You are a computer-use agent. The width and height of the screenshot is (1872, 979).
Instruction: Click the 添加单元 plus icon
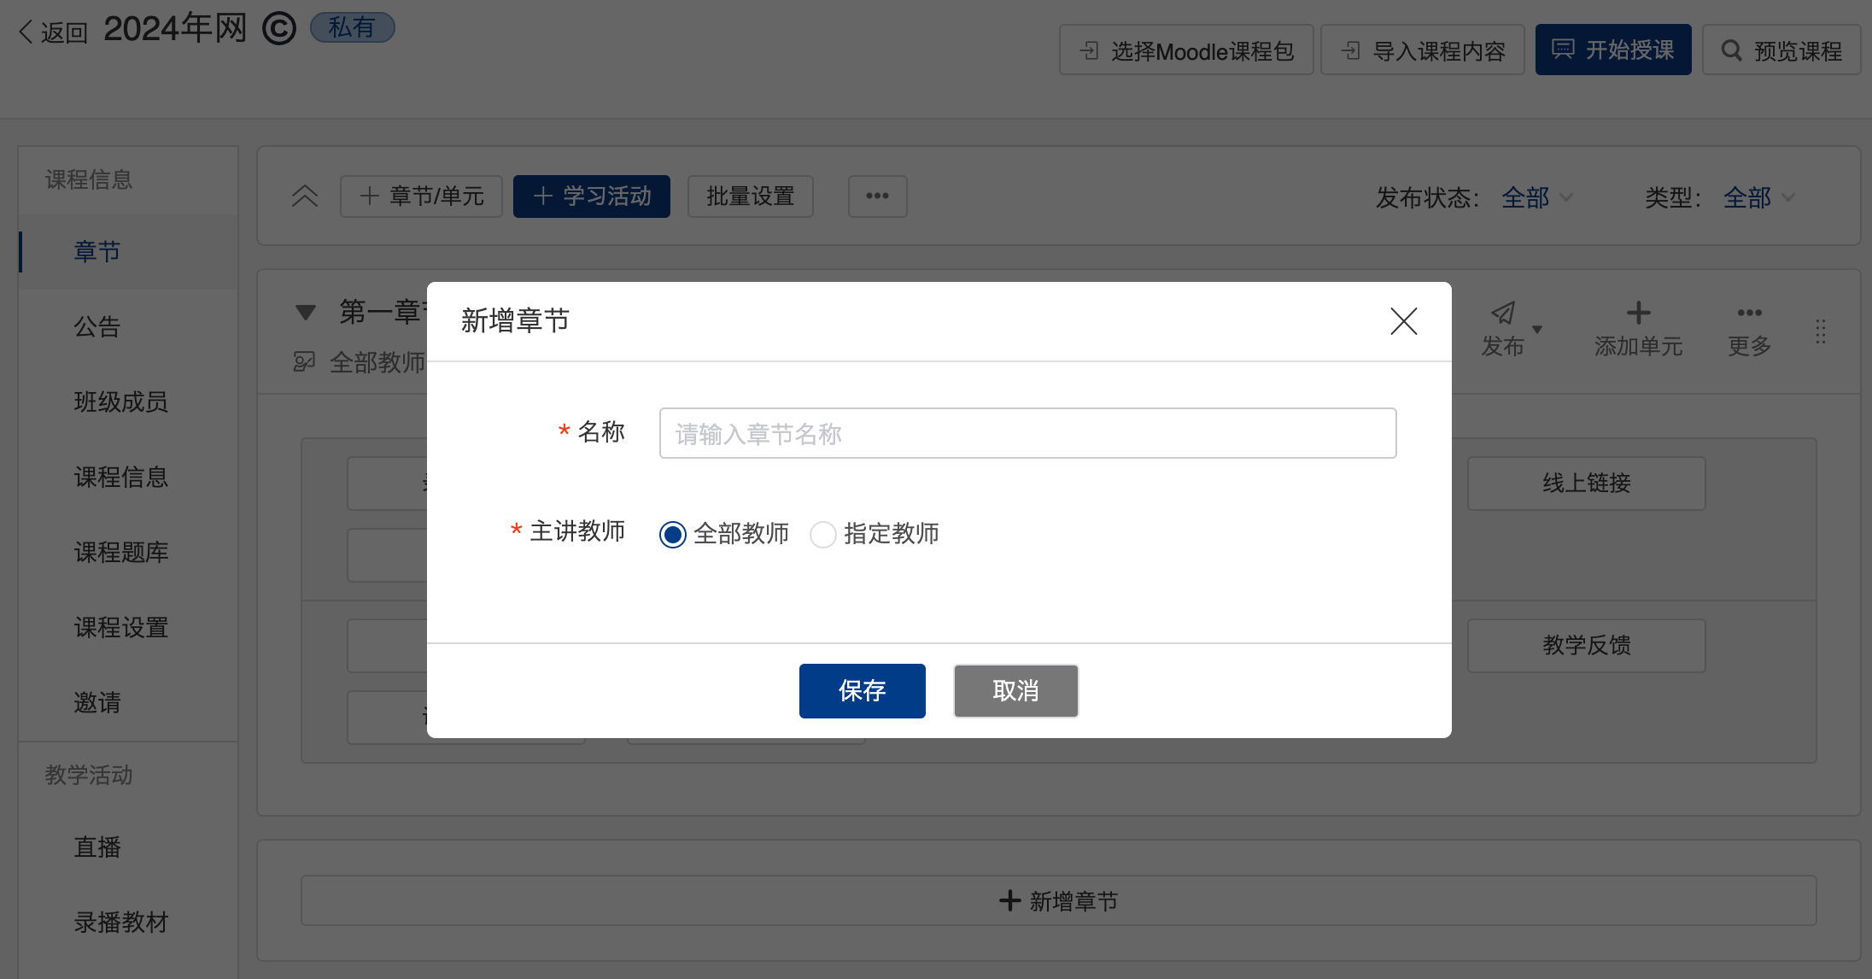click(1638, 314)
